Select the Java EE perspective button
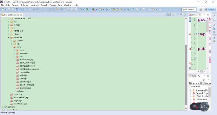 tap(210, 9)
